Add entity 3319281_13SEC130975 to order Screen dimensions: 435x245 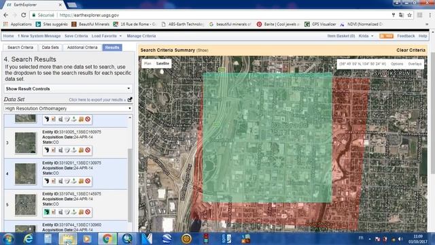(81, 181)
